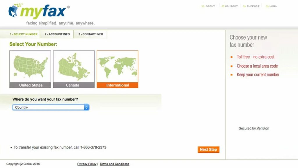Switch selection to United States
Screen dimensions: 298x168
pyautogui.click(x=30, y=85)
